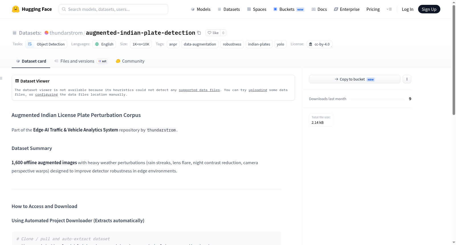Click the Downloads last month value 9
Screen dimensions: 456x245
click(x=410, y=99)
